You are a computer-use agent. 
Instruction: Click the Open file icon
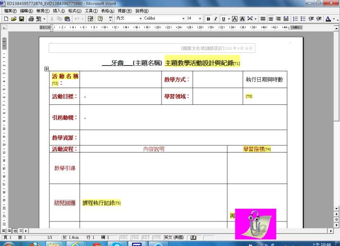coord(13,18)
